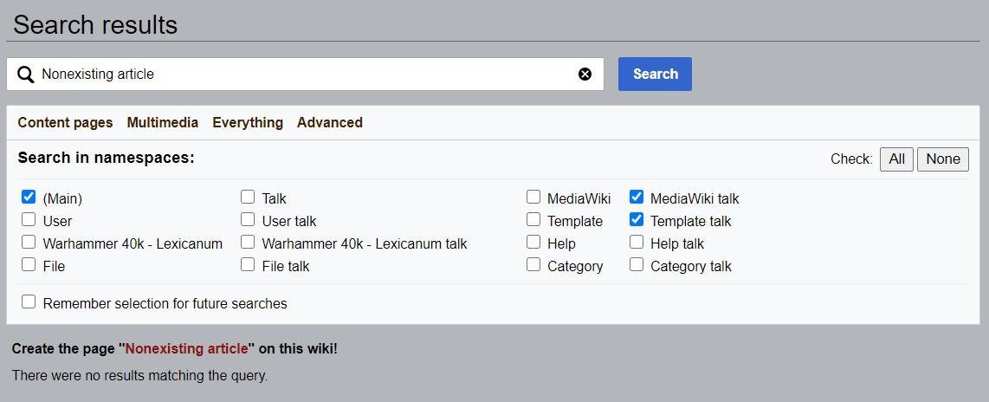The width and height of the screenshot is (989, 402).
Task: Tick the File talk checkbox
Action: point(249,265)
